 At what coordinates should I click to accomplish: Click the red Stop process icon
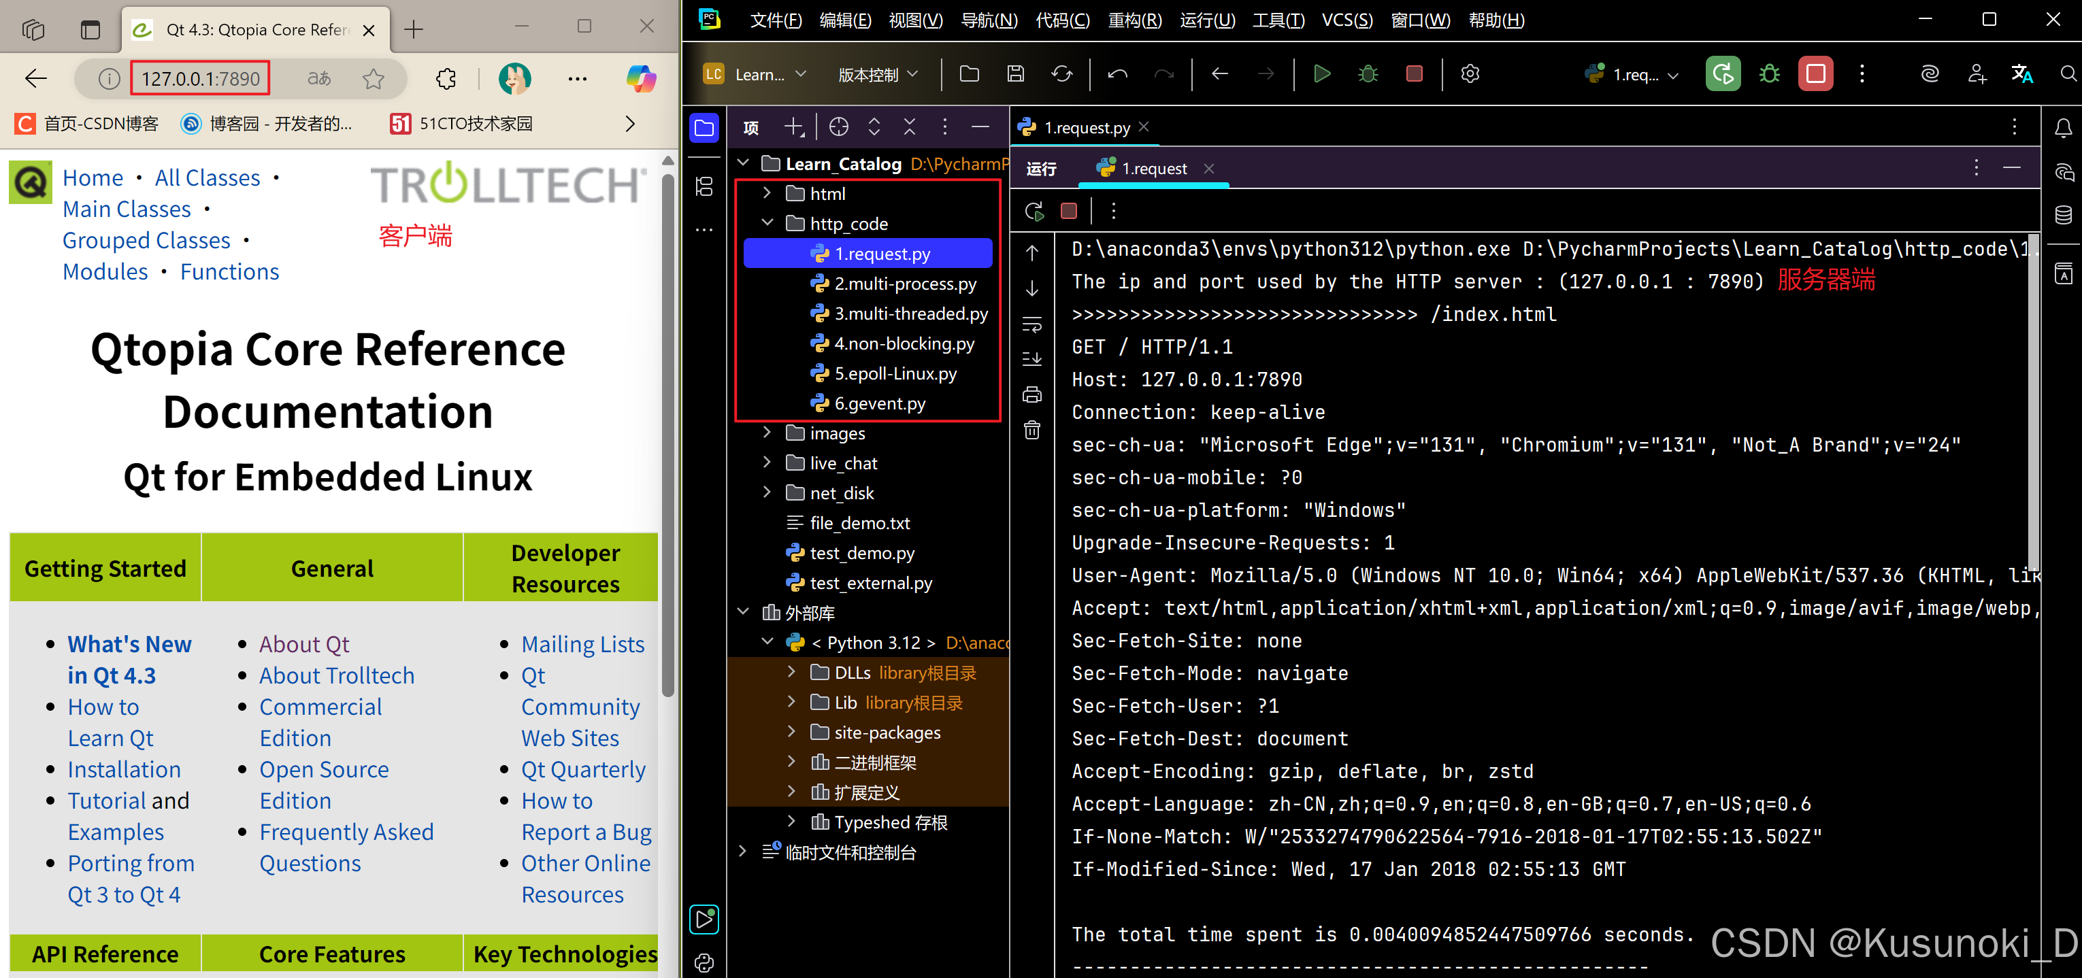[1414, 74]
